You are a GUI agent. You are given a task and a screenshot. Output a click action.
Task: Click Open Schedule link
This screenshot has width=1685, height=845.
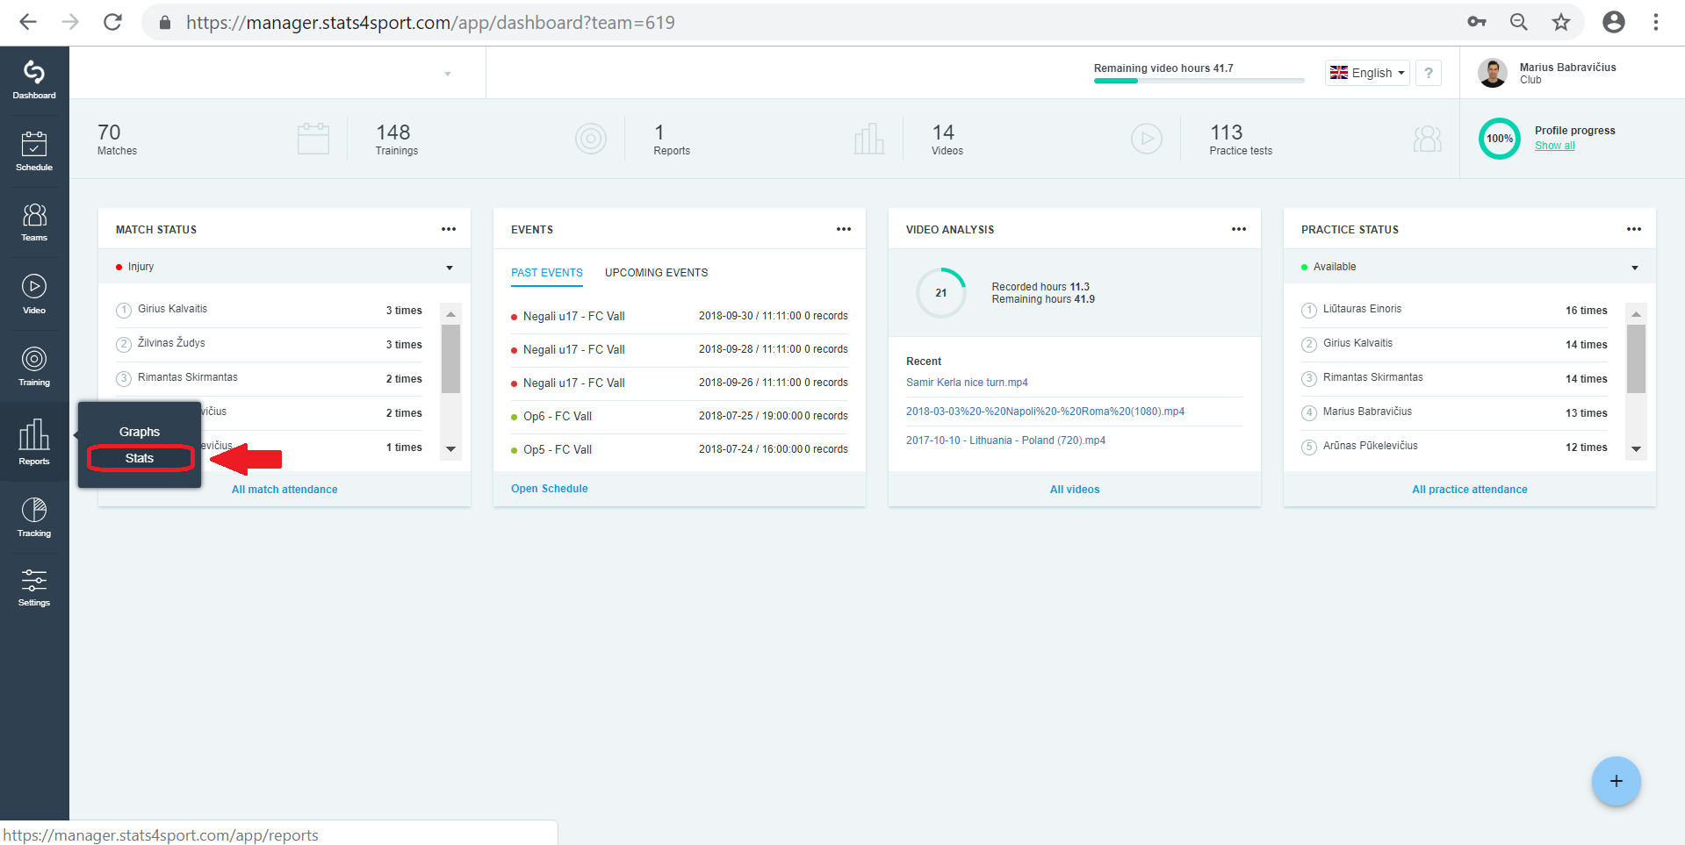pos(550,489)
